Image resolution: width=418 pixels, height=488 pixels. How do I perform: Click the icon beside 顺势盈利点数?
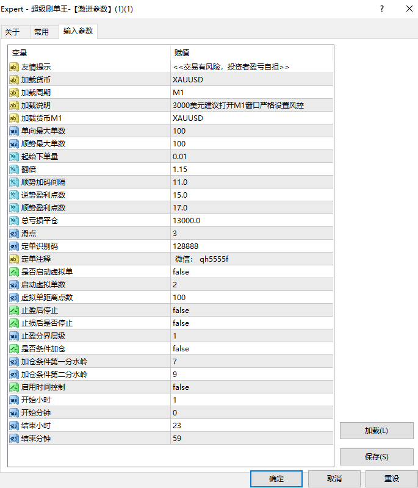13,207
